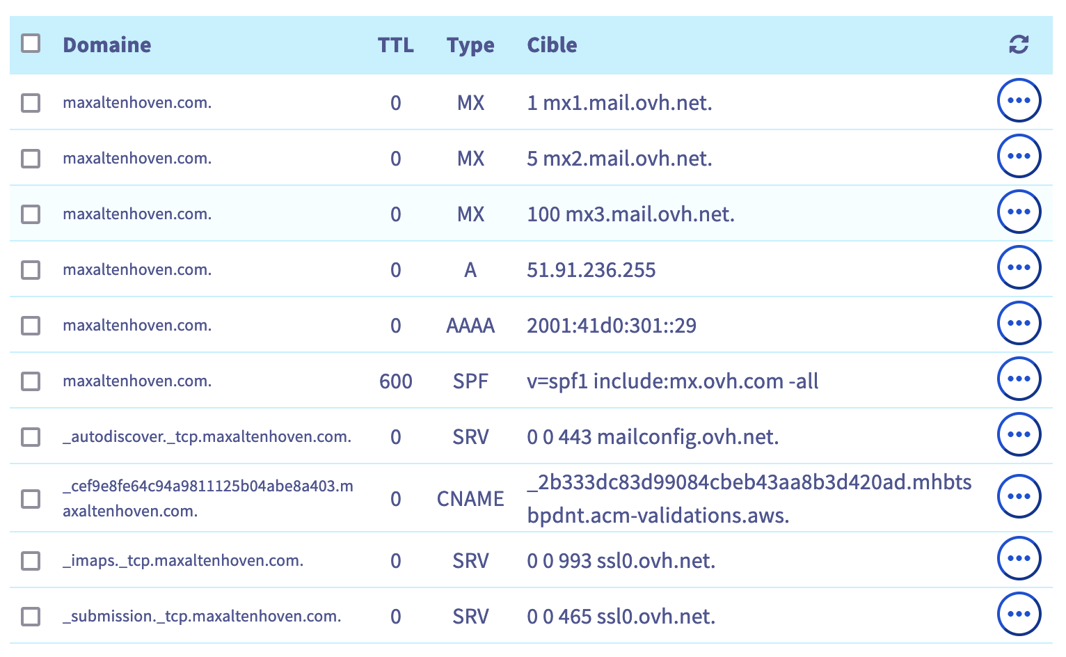1066x657 pixels.
Task: Open actions menu for the AAAA record
Action: [1019, 323]
